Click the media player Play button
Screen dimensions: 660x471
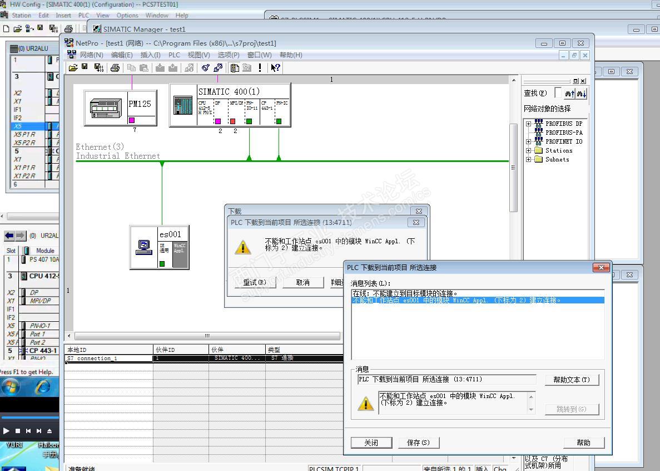pyautogui.click(x=6, y=431)
